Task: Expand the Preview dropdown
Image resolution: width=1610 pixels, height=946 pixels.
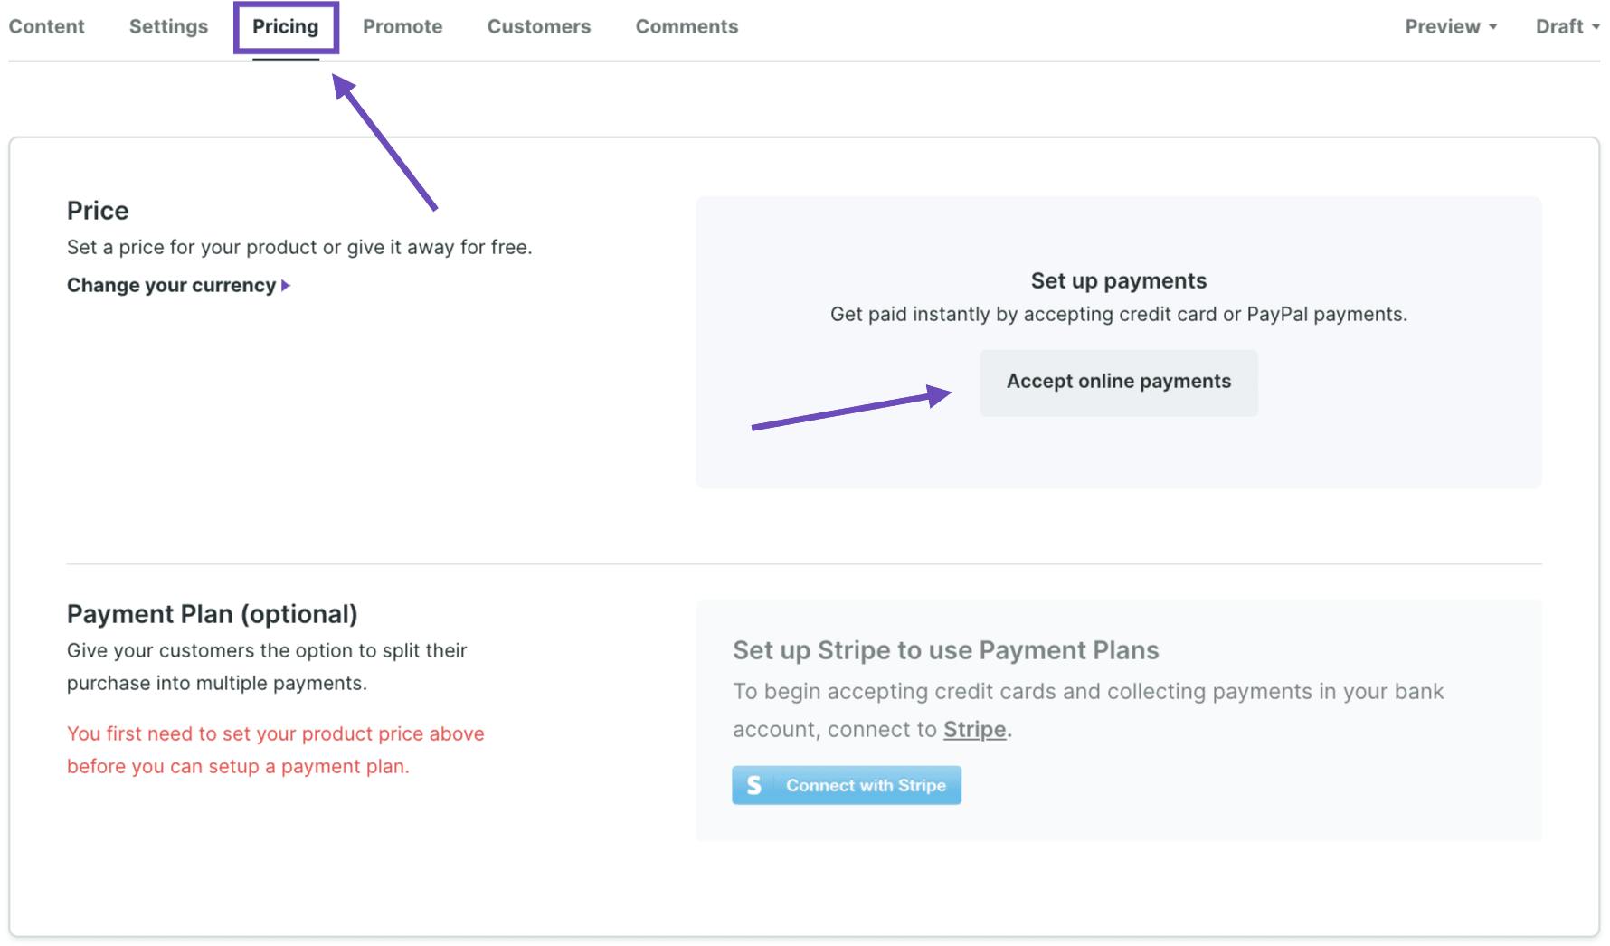Action: click(1451, 26)
